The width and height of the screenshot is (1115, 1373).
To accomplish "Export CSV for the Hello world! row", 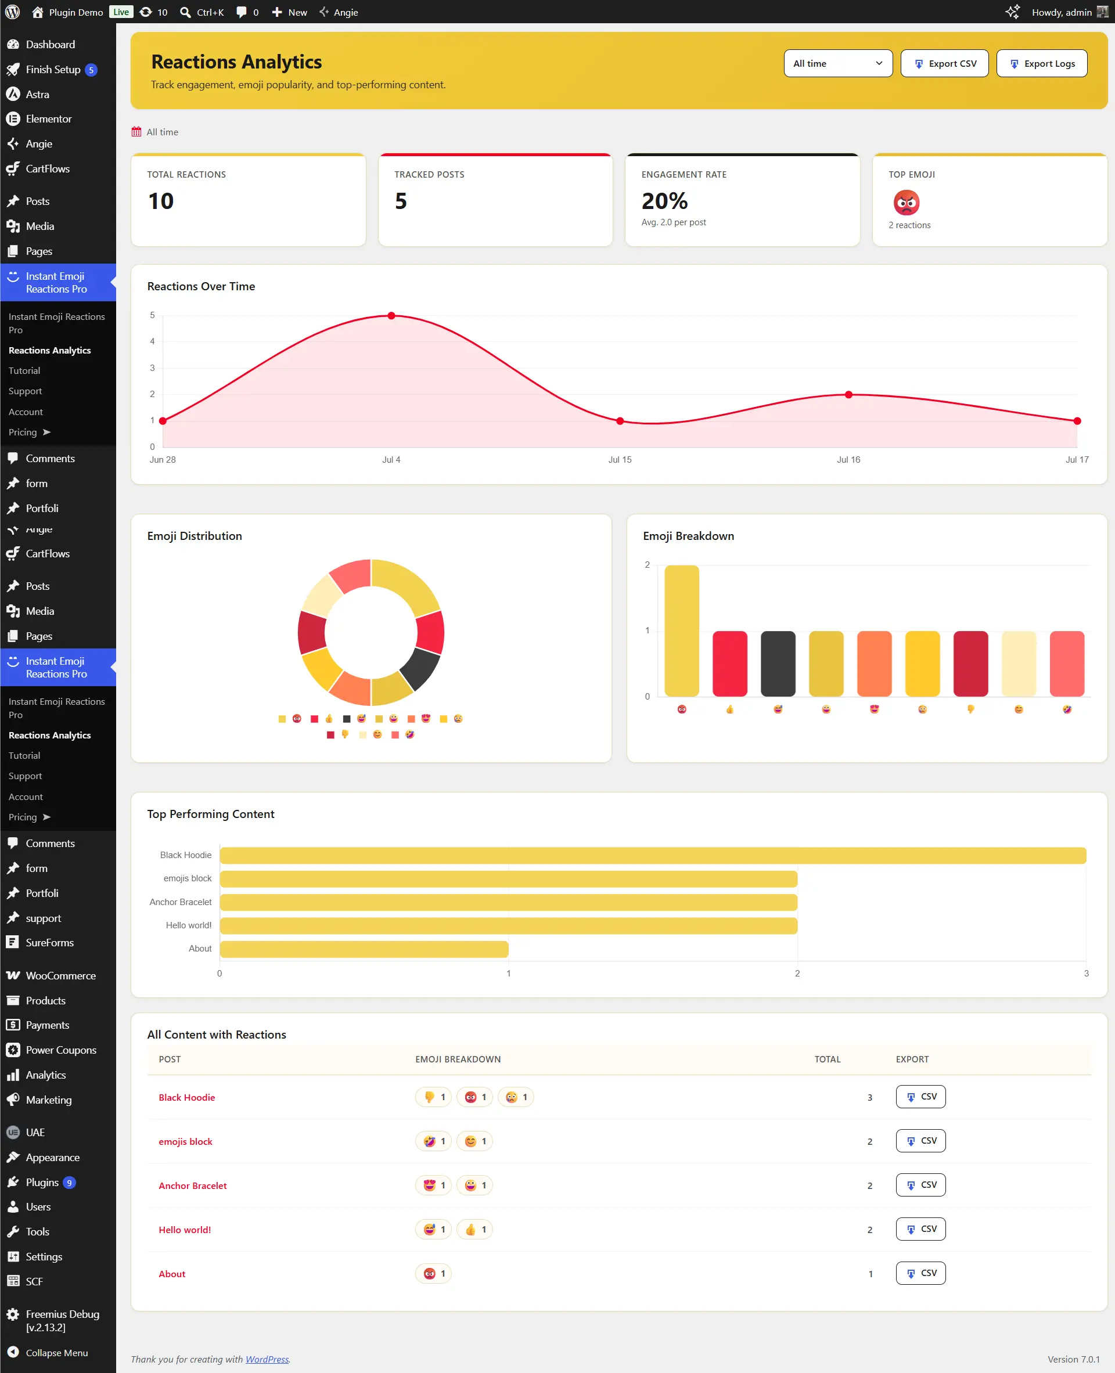I will [920, 1229].
